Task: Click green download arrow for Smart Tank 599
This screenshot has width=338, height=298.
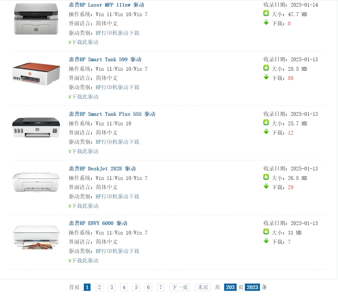Action: tap(266, 77)
